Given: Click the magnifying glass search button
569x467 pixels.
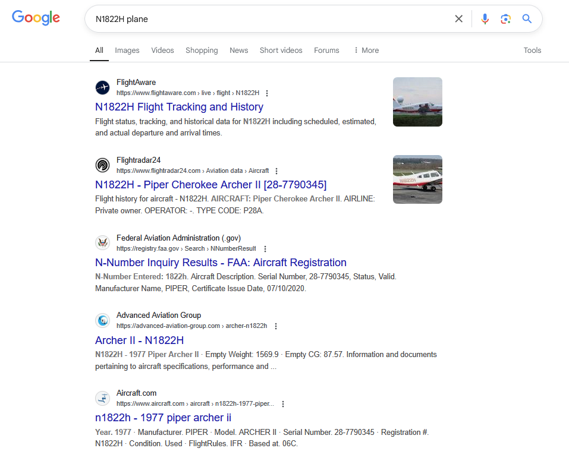Looking at the screenshot, I should tap(527, 19).
